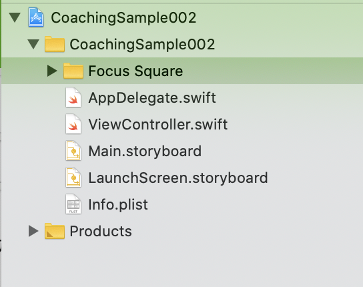Viewport: 363px width, 287px height.
Task: Click the Products folder icon
Action: point(55,231)
